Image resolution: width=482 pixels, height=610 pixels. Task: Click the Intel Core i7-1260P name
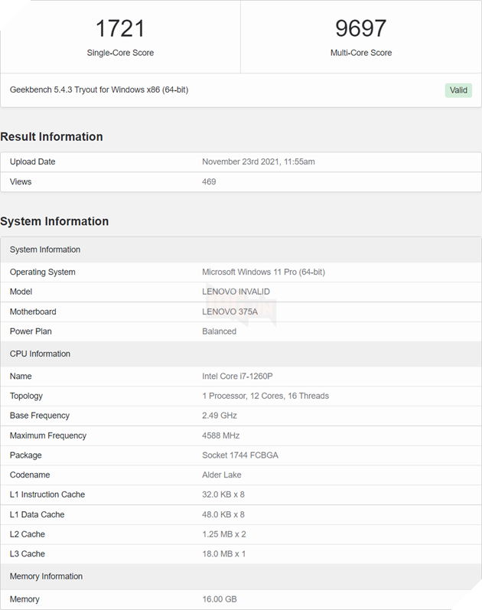pos(238,376)
